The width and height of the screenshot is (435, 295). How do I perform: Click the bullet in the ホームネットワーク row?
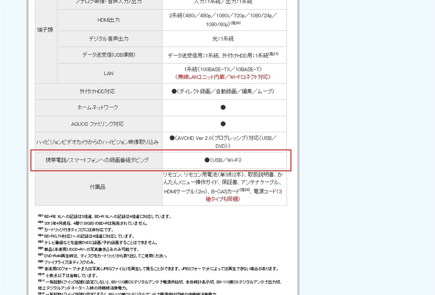[223, 108]
